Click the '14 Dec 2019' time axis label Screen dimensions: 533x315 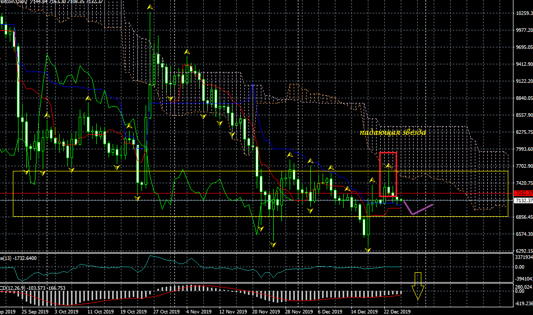pos(364,311)
